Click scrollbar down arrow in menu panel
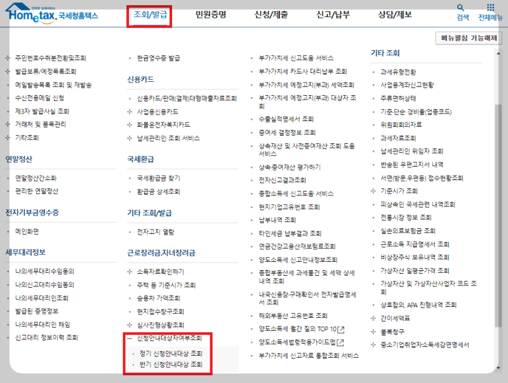Viewport: 508px width, 383px height. click(498, 368)
